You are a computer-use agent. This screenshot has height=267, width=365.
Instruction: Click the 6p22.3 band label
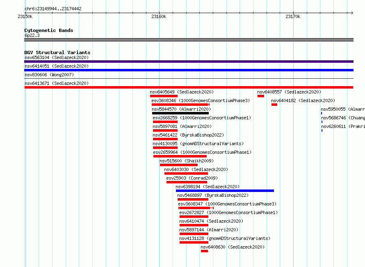32,35
